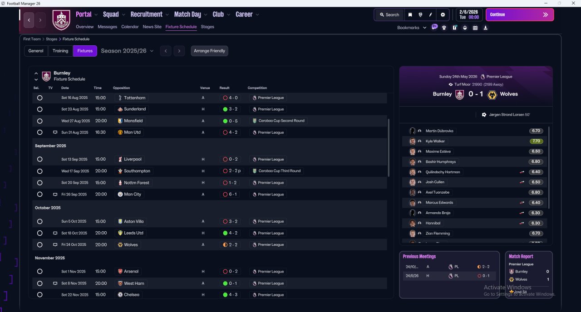
Task: Open the 24/5/26 previous meeting row
Action: point(449,276)
